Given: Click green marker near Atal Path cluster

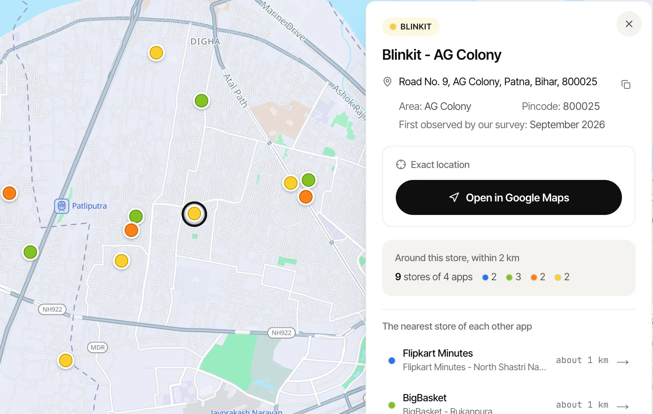Looking at the screenshot, I should pyautogui.click(x=309, y=180).
